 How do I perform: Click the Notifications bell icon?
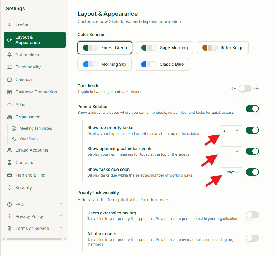tap(10, 54)
